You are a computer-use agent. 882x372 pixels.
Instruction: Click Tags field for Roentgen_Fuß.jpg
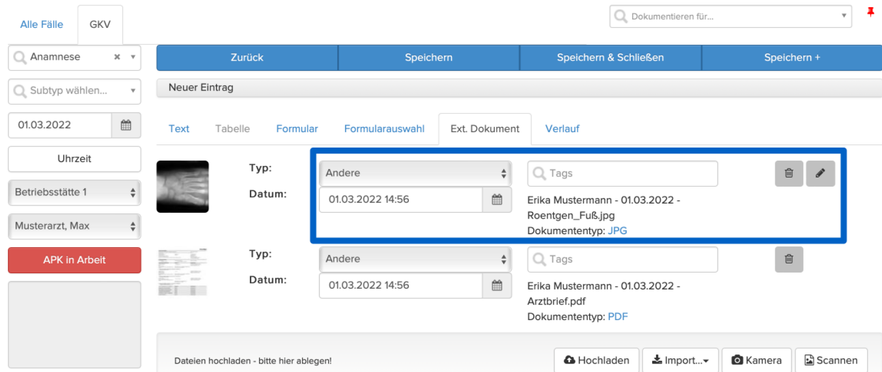(x=622, y=174)
